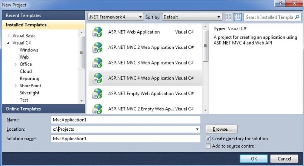Click the Browse... button
This screenshot has height=166, width=304.
tap(222, 129)
